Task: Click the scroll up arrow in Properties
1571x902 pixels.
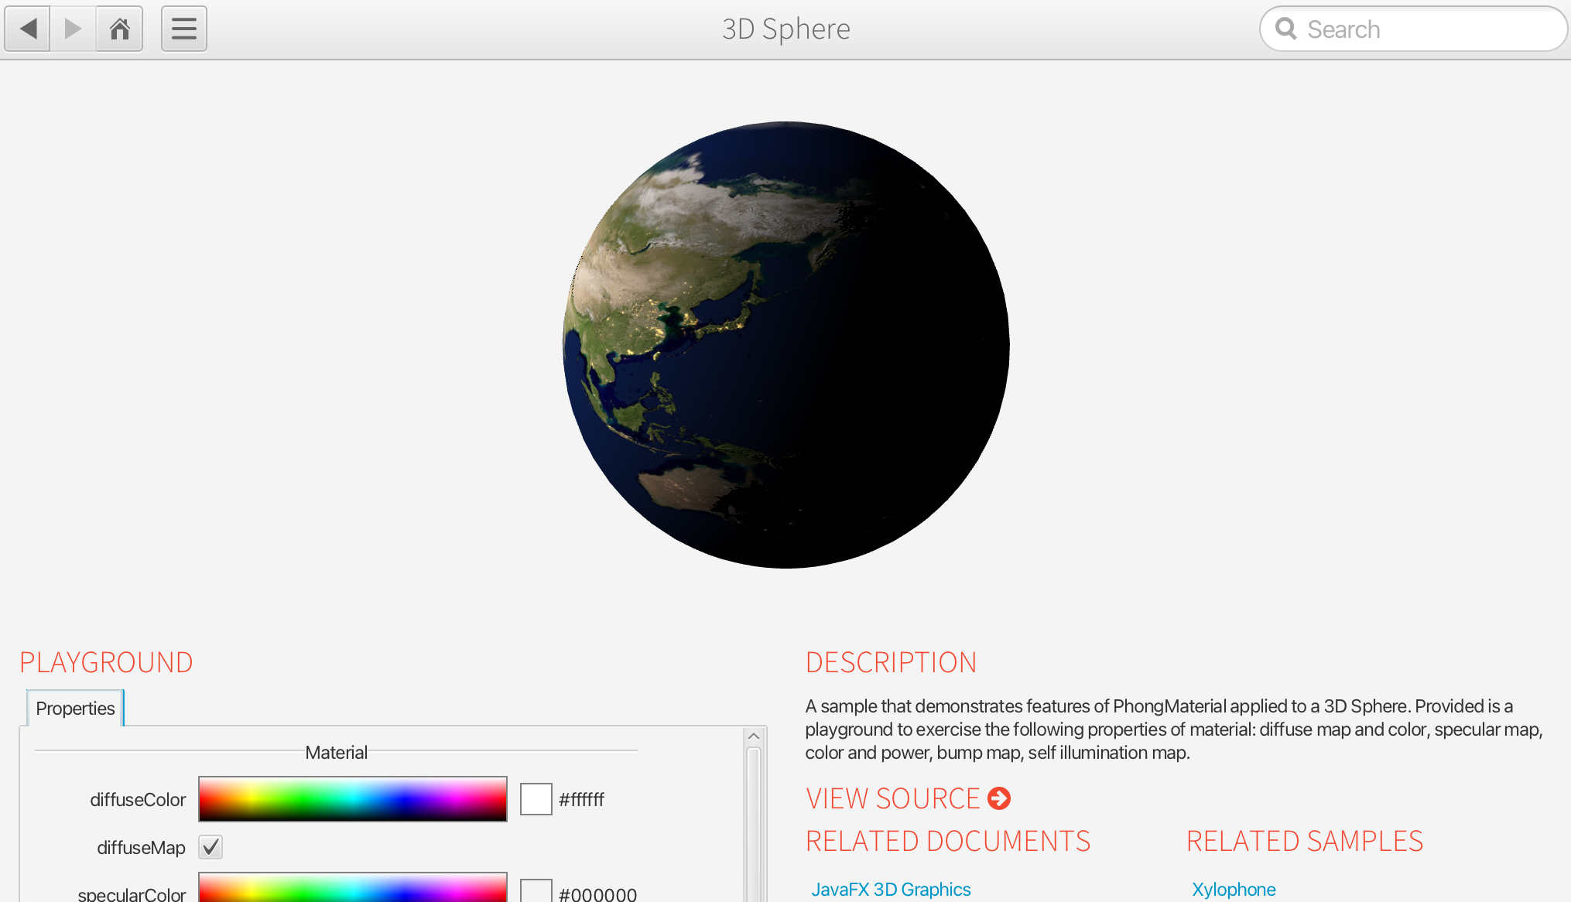Action: tap(754, 736)
